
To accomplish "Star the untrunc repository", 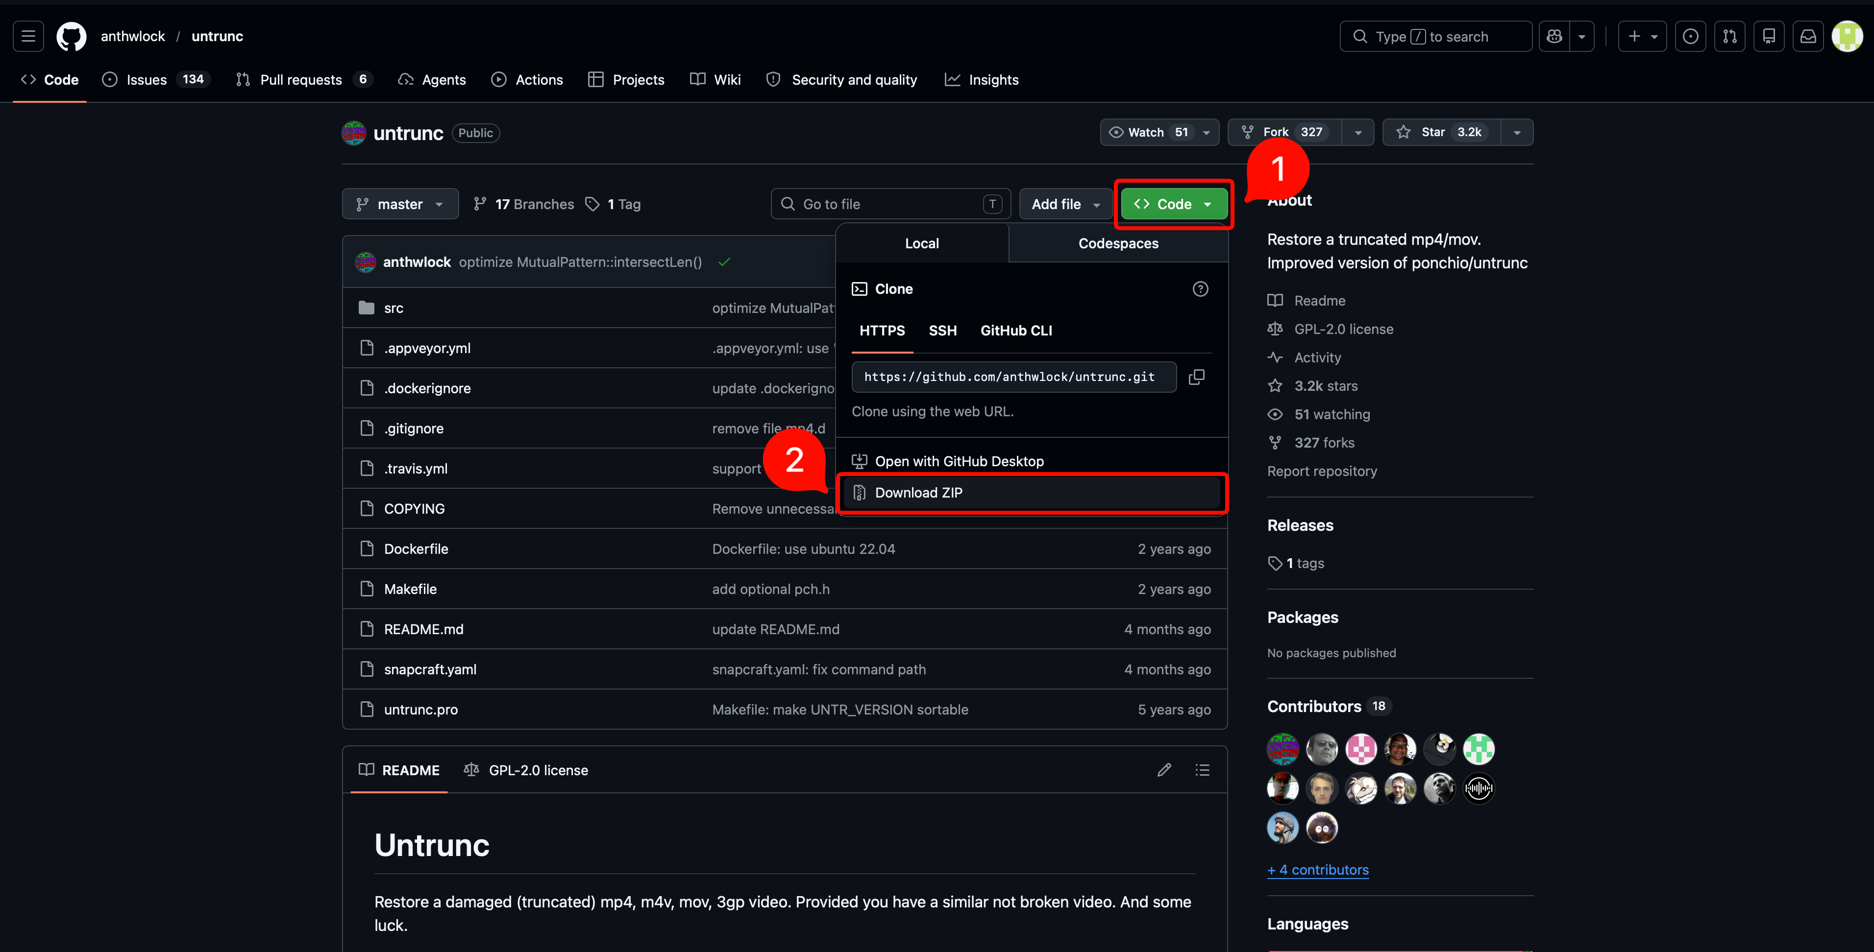I will (1441, 132).
